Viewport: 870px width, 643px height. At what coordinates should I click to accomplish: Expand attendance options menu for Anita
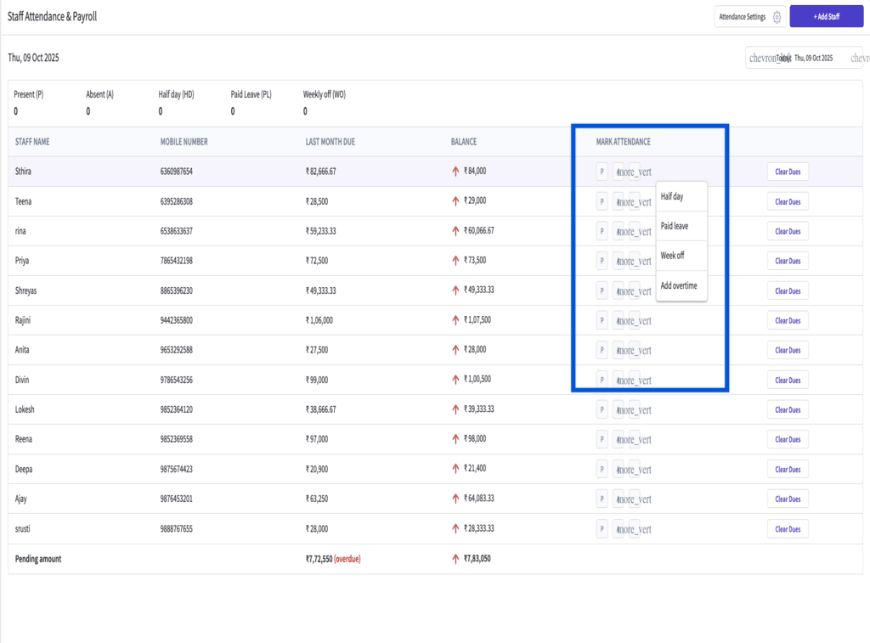[635, 351]
